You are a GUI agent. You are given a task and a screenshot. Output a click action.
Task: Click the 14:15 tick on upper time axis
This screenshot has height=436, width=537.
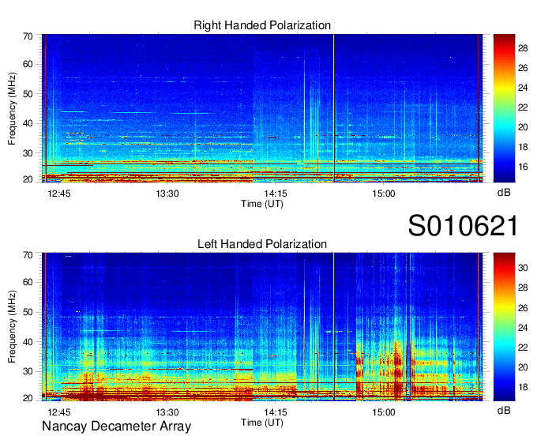click(x=276, y=194)
